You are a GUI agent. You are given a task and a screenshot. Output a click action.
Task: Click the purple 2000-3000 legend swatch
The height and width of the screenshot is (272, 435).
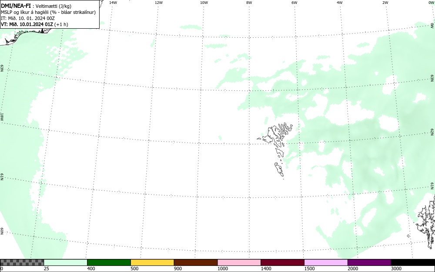369,262
